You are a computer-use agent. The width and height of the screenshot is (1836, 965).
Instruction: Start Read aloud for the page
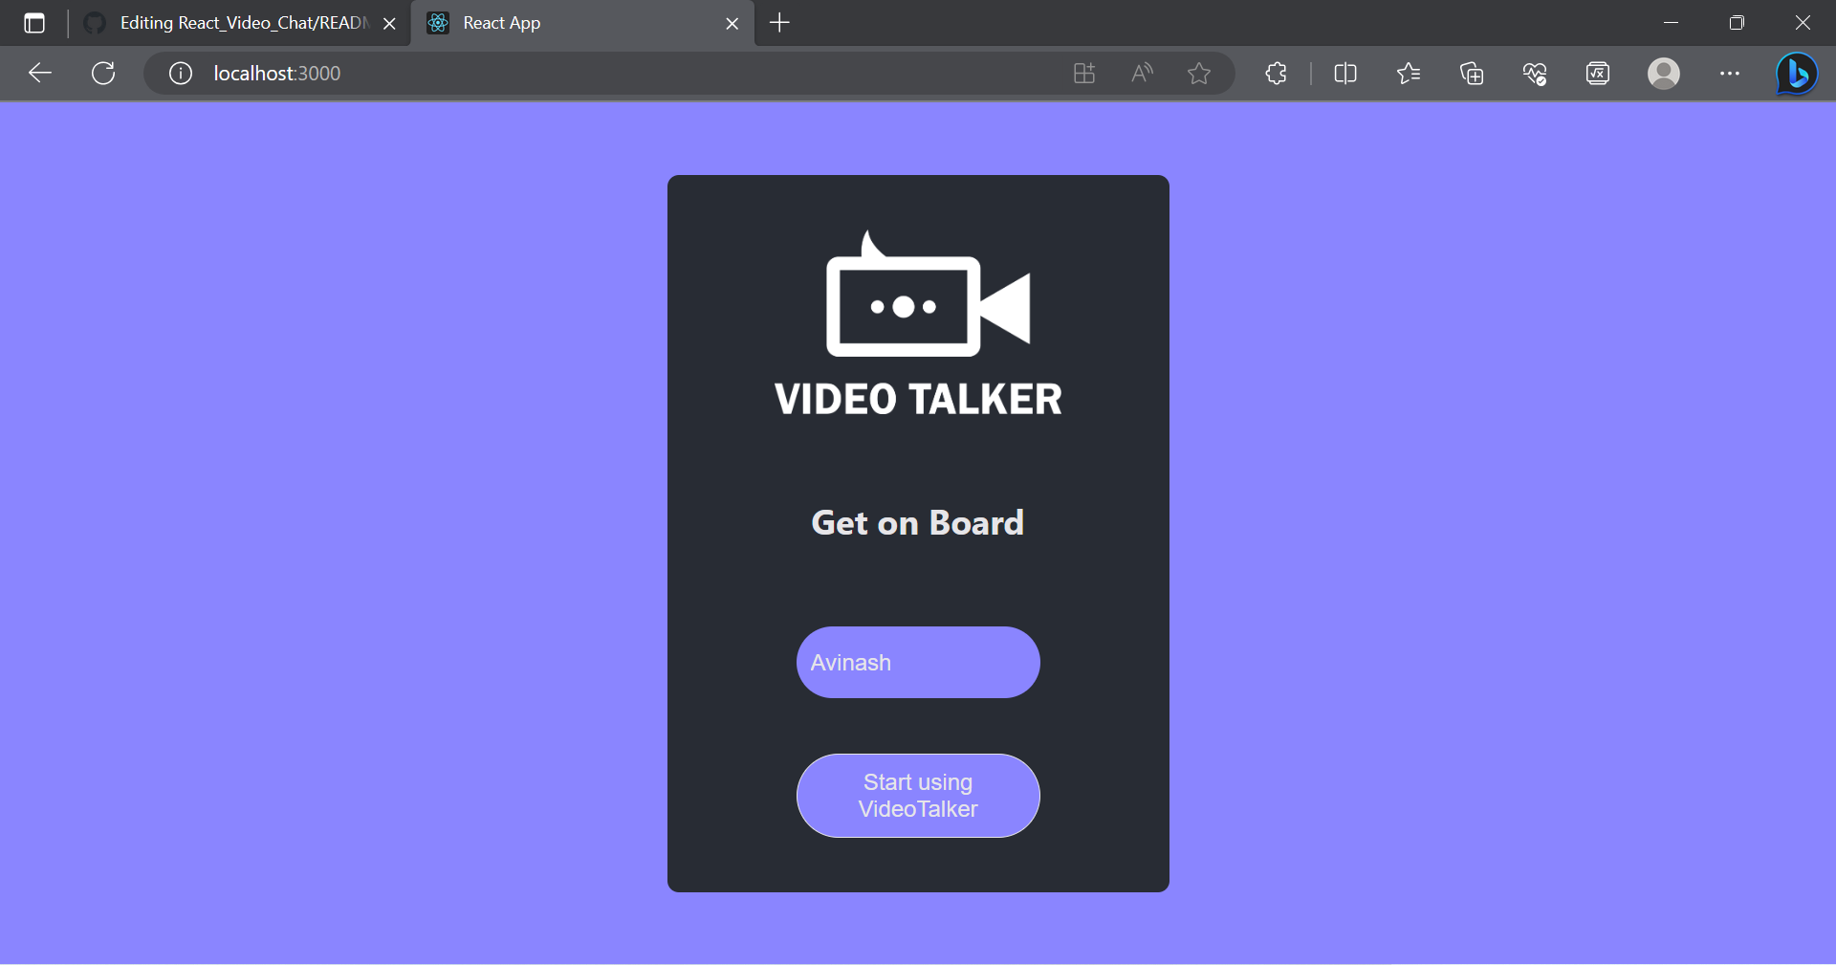pos(1141,74)
